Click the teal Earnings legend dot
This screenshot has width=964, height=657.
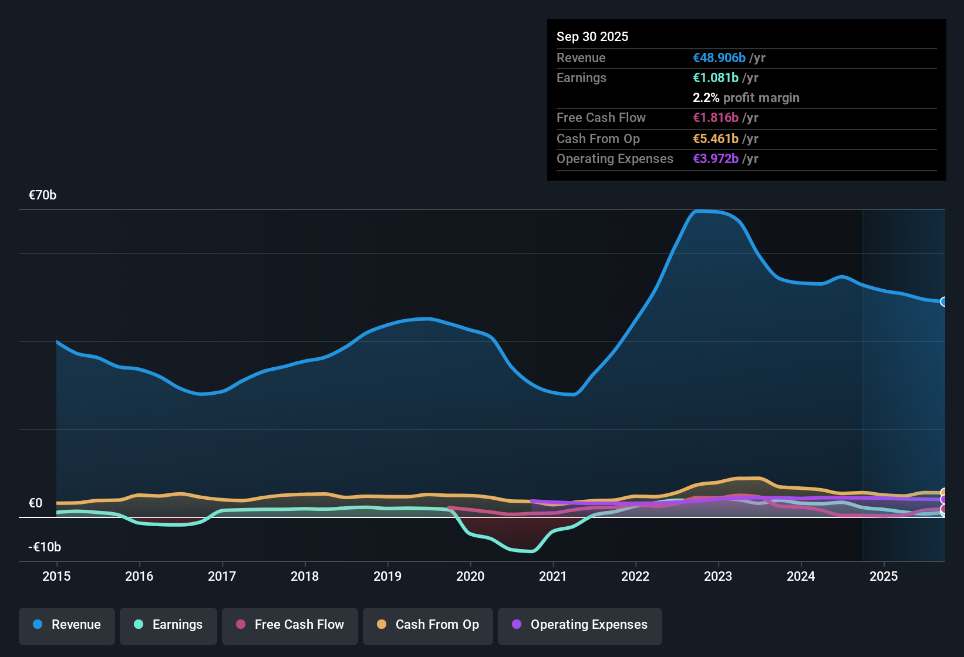point(139,625)
